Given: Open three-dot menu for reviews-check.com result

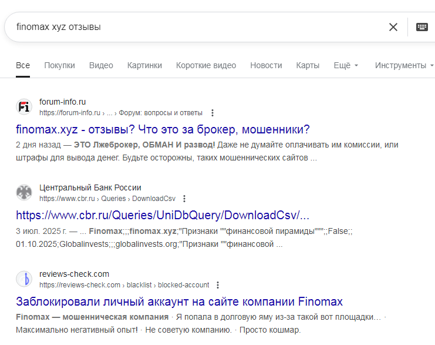Looking at the screenshot, I should 218,285.
